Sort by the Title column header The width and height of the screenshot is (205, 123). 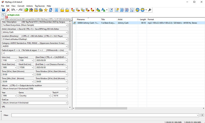click(x=108, y=20)
